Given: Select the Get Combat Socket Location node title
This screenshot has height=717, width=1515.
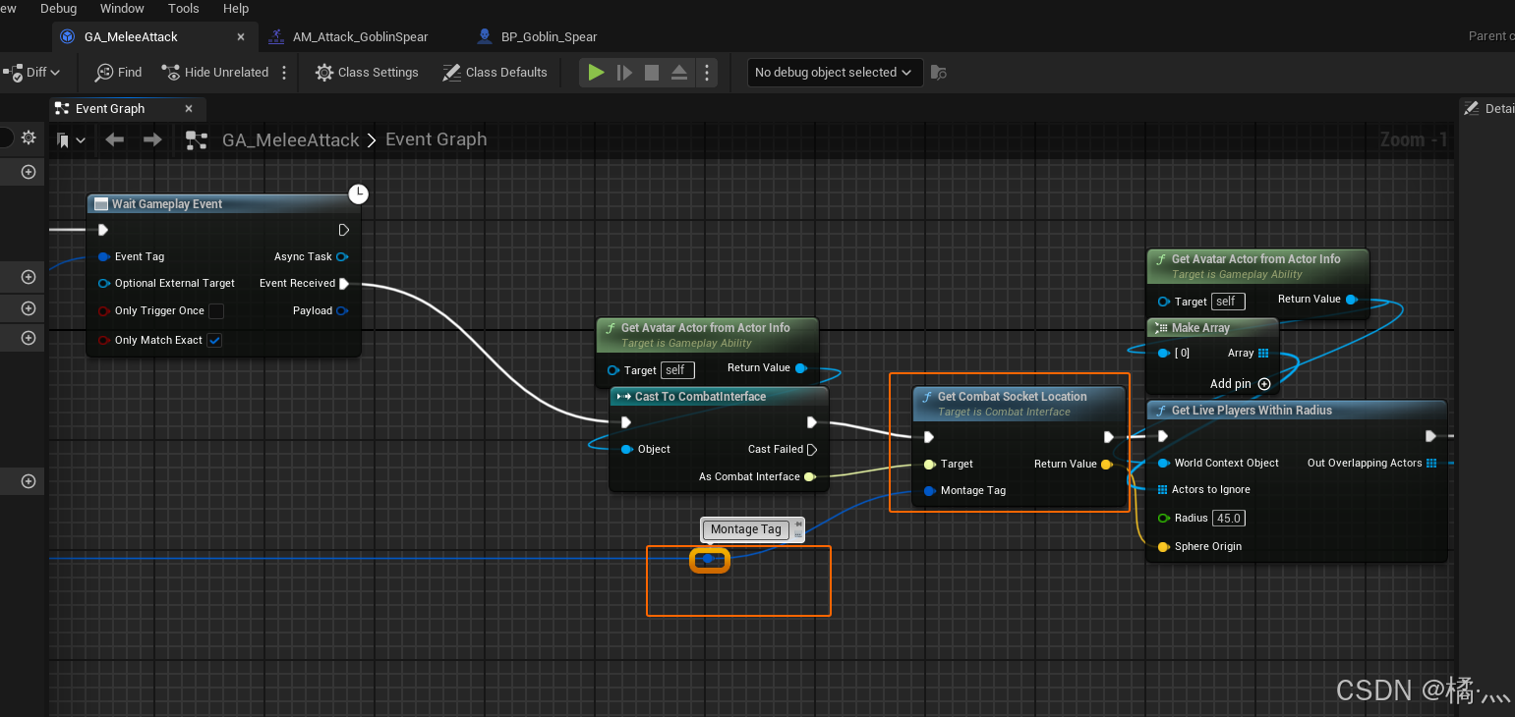Looking at the screenshot, I should (1012, 397).
